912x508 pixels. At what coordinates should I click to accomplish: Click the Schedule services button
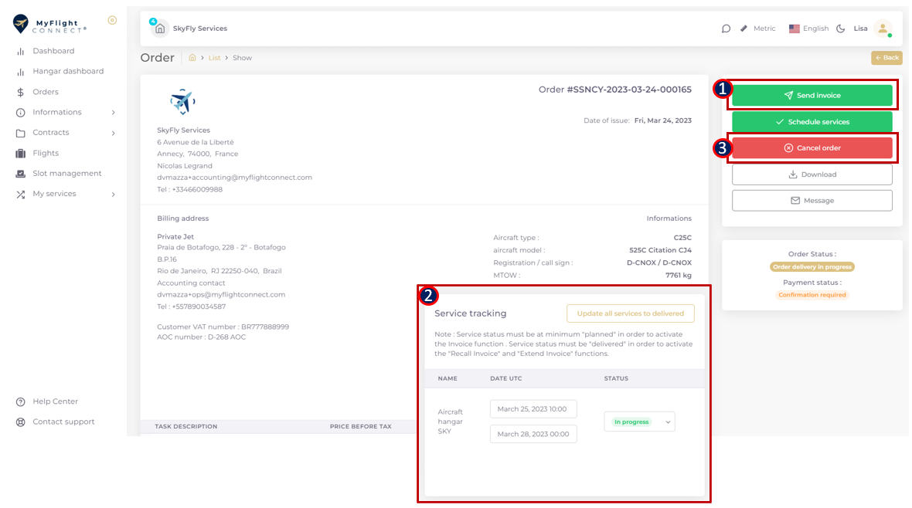[x=812, y=122]
